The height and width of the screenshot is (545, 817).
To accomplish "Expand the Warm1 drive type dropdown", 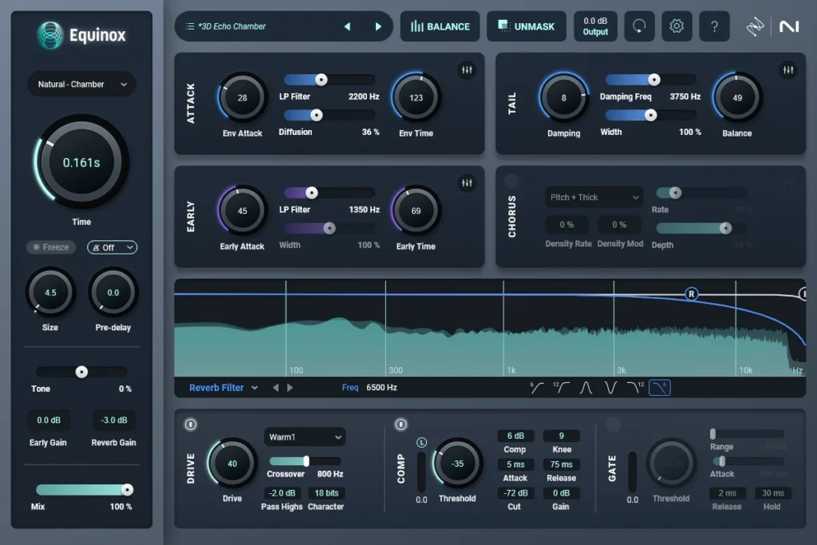I will 305,437.
